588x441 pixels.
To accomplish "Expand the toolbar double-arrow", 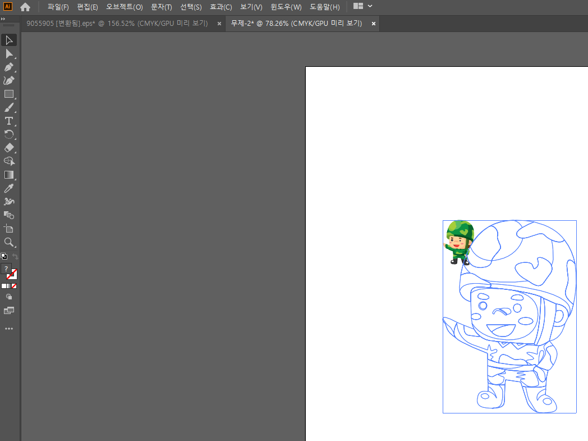I will point(3,19).
